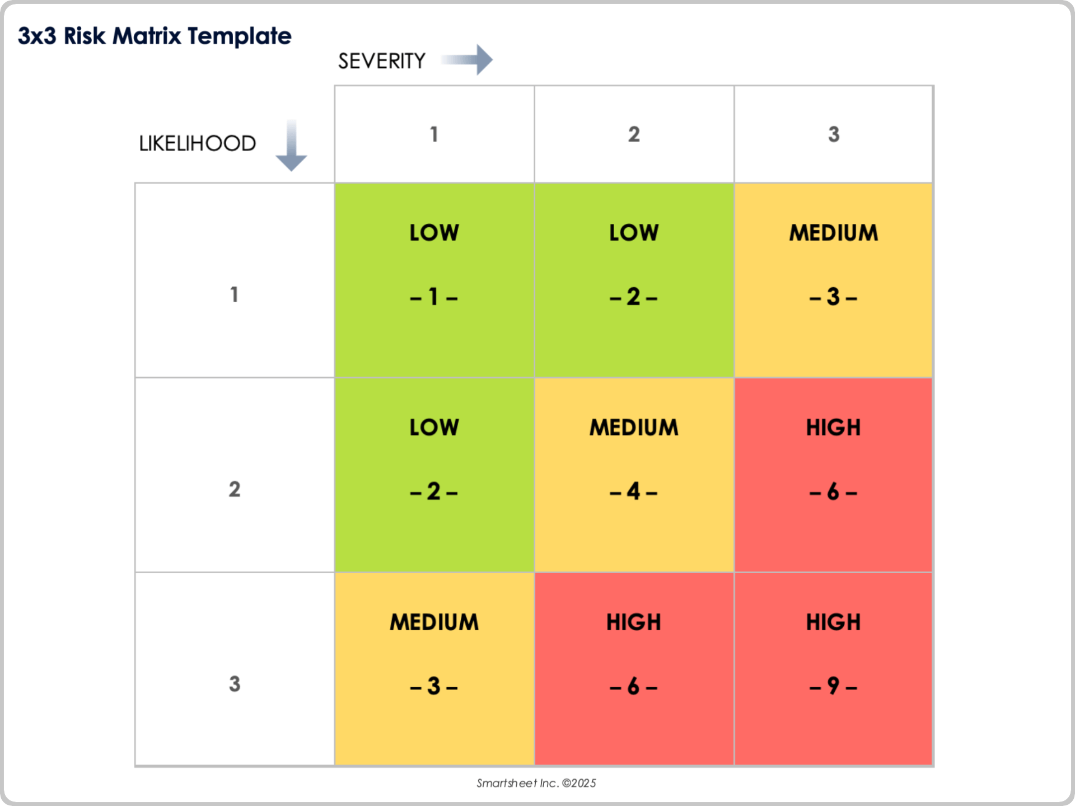The height and width of the screenshot is (806, 1075).
Task: Select the severity 1 column header
Action: 434,134
